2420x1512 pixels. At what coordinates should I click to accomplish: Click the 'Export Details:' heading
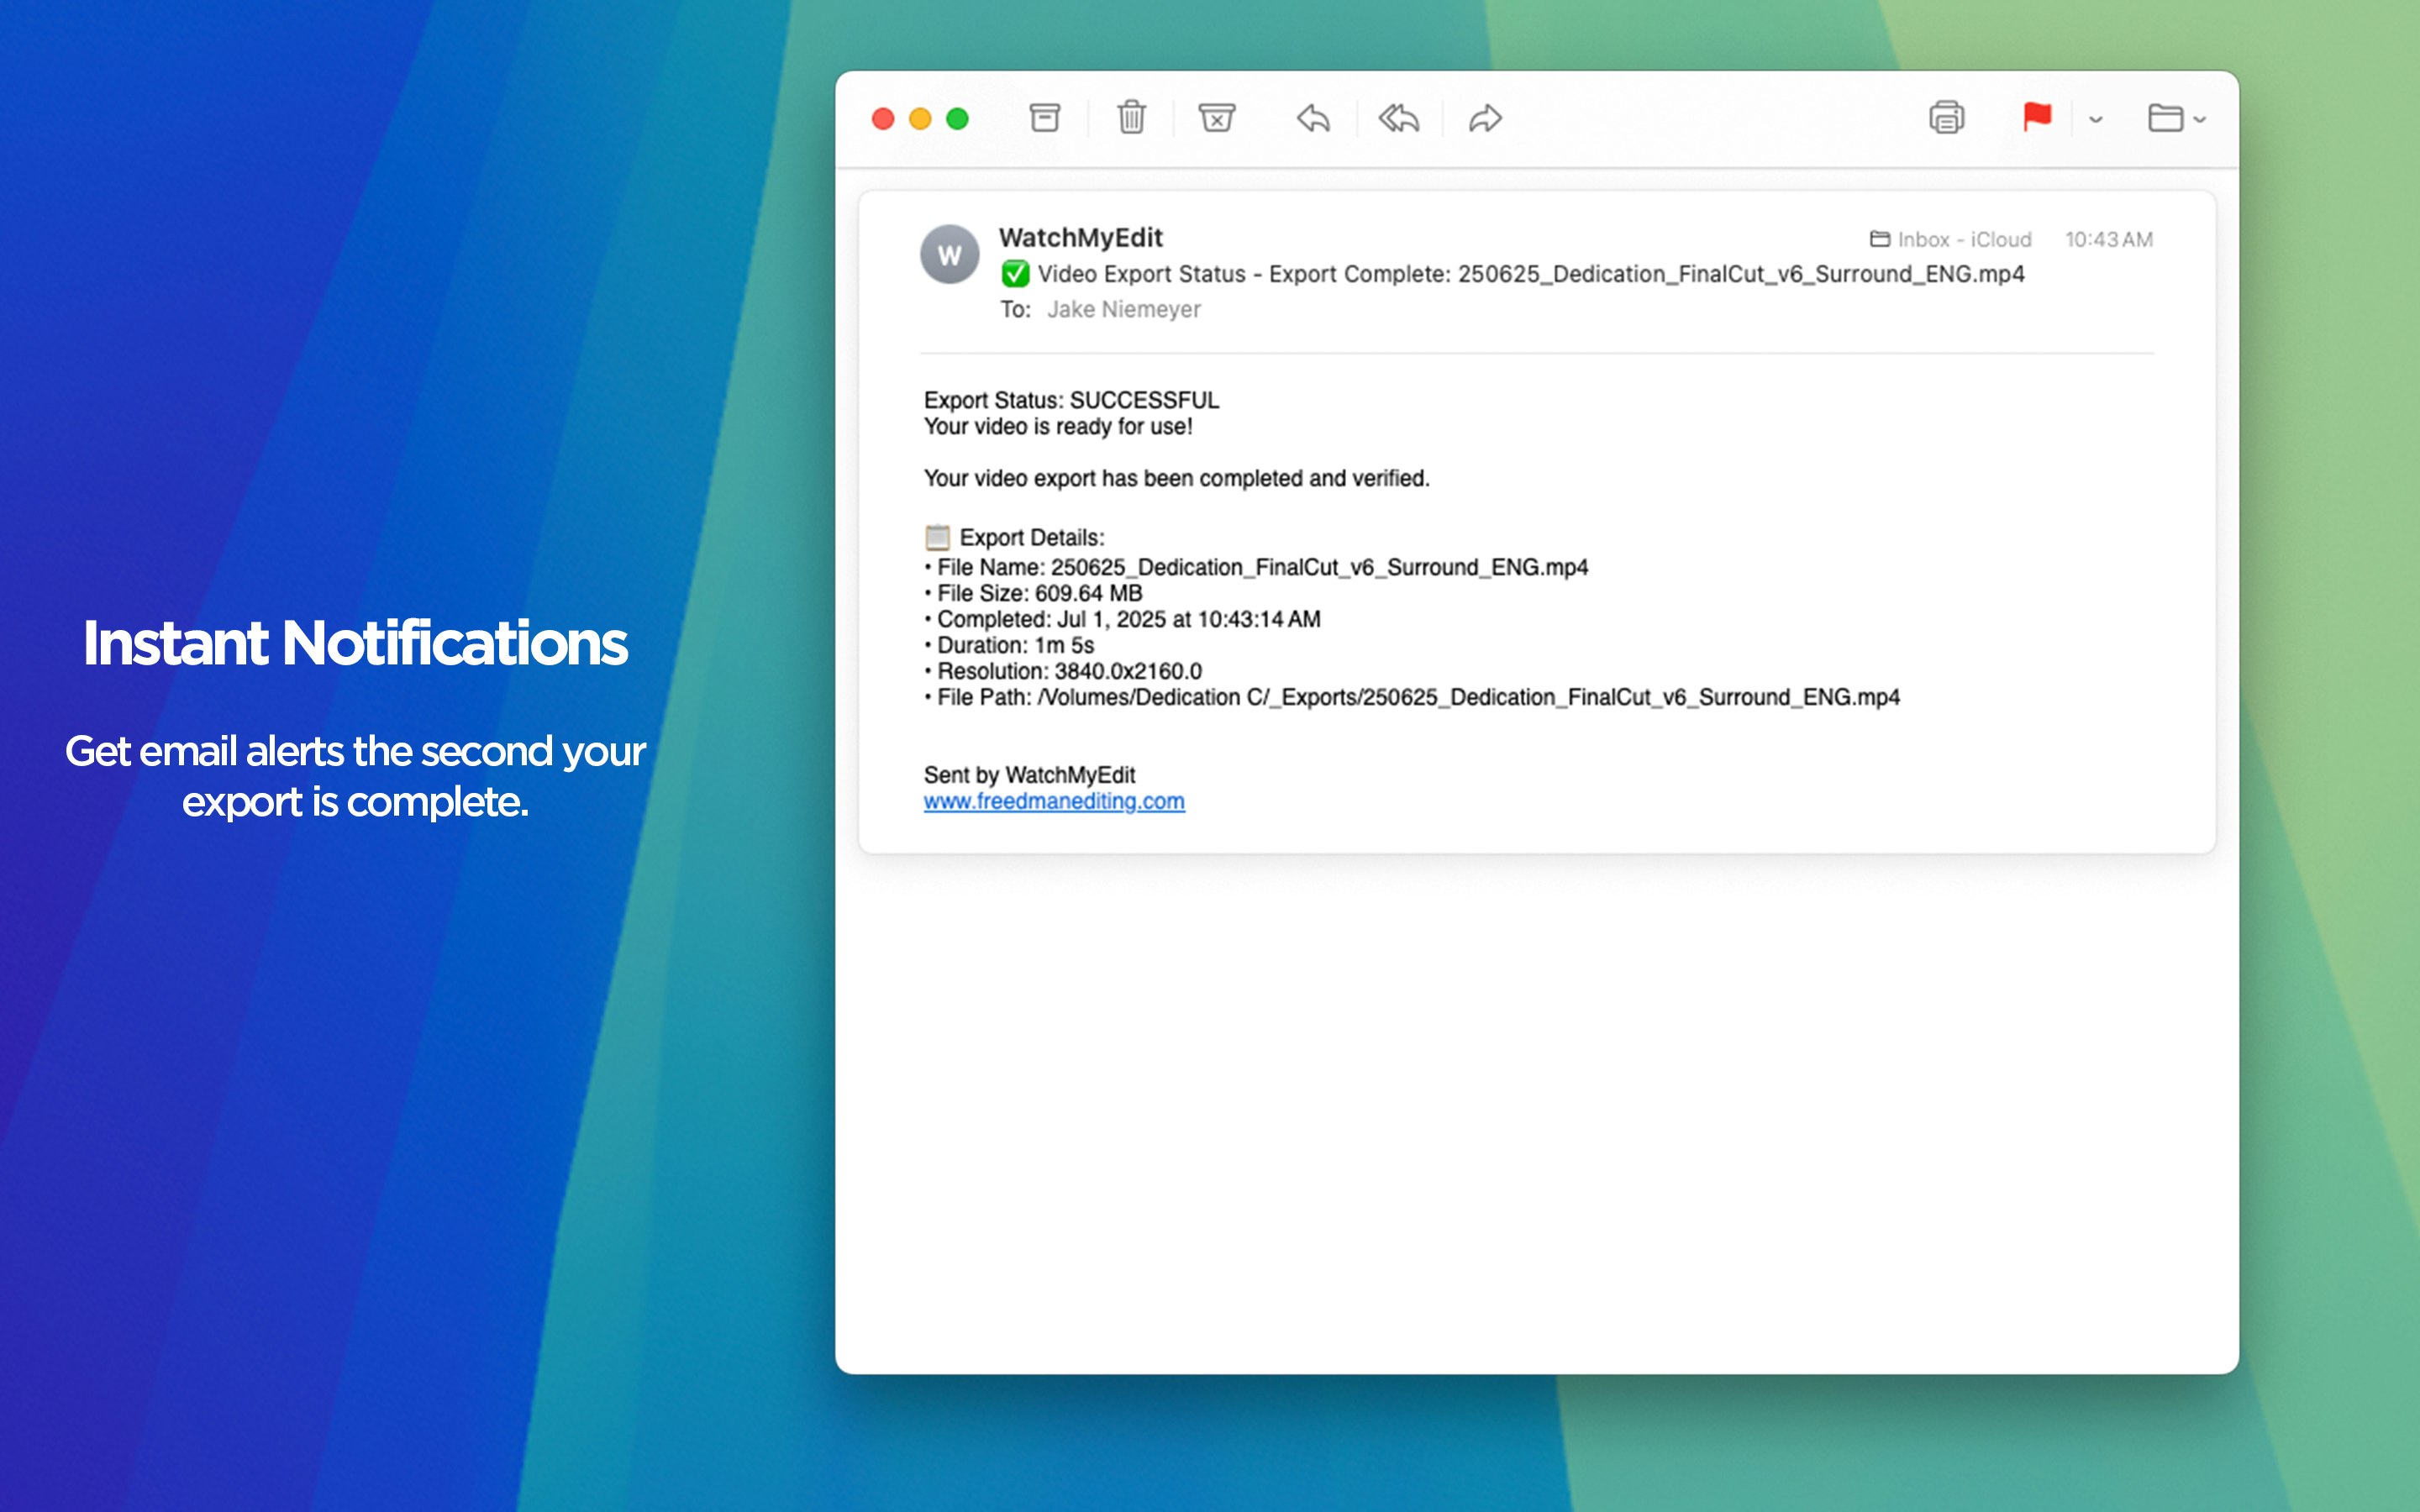[1032, 538]
